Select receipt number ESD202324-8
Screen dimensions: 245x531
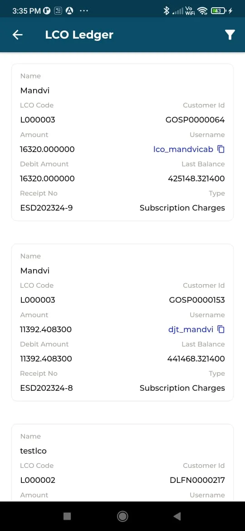click(x=46, y=388)
